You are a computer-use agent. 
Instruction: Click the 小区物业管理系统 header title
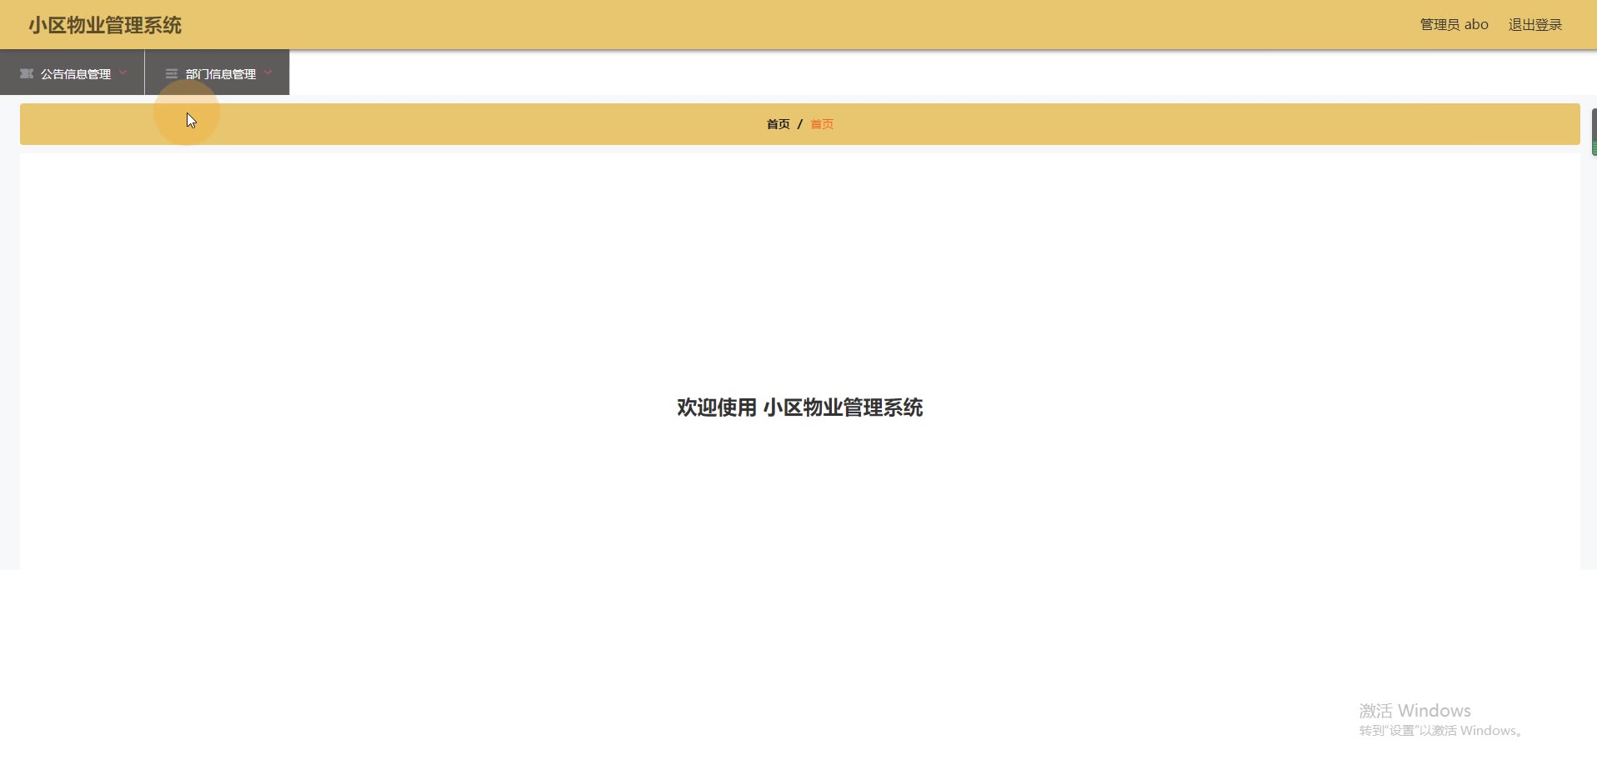[x=105, y=25]
